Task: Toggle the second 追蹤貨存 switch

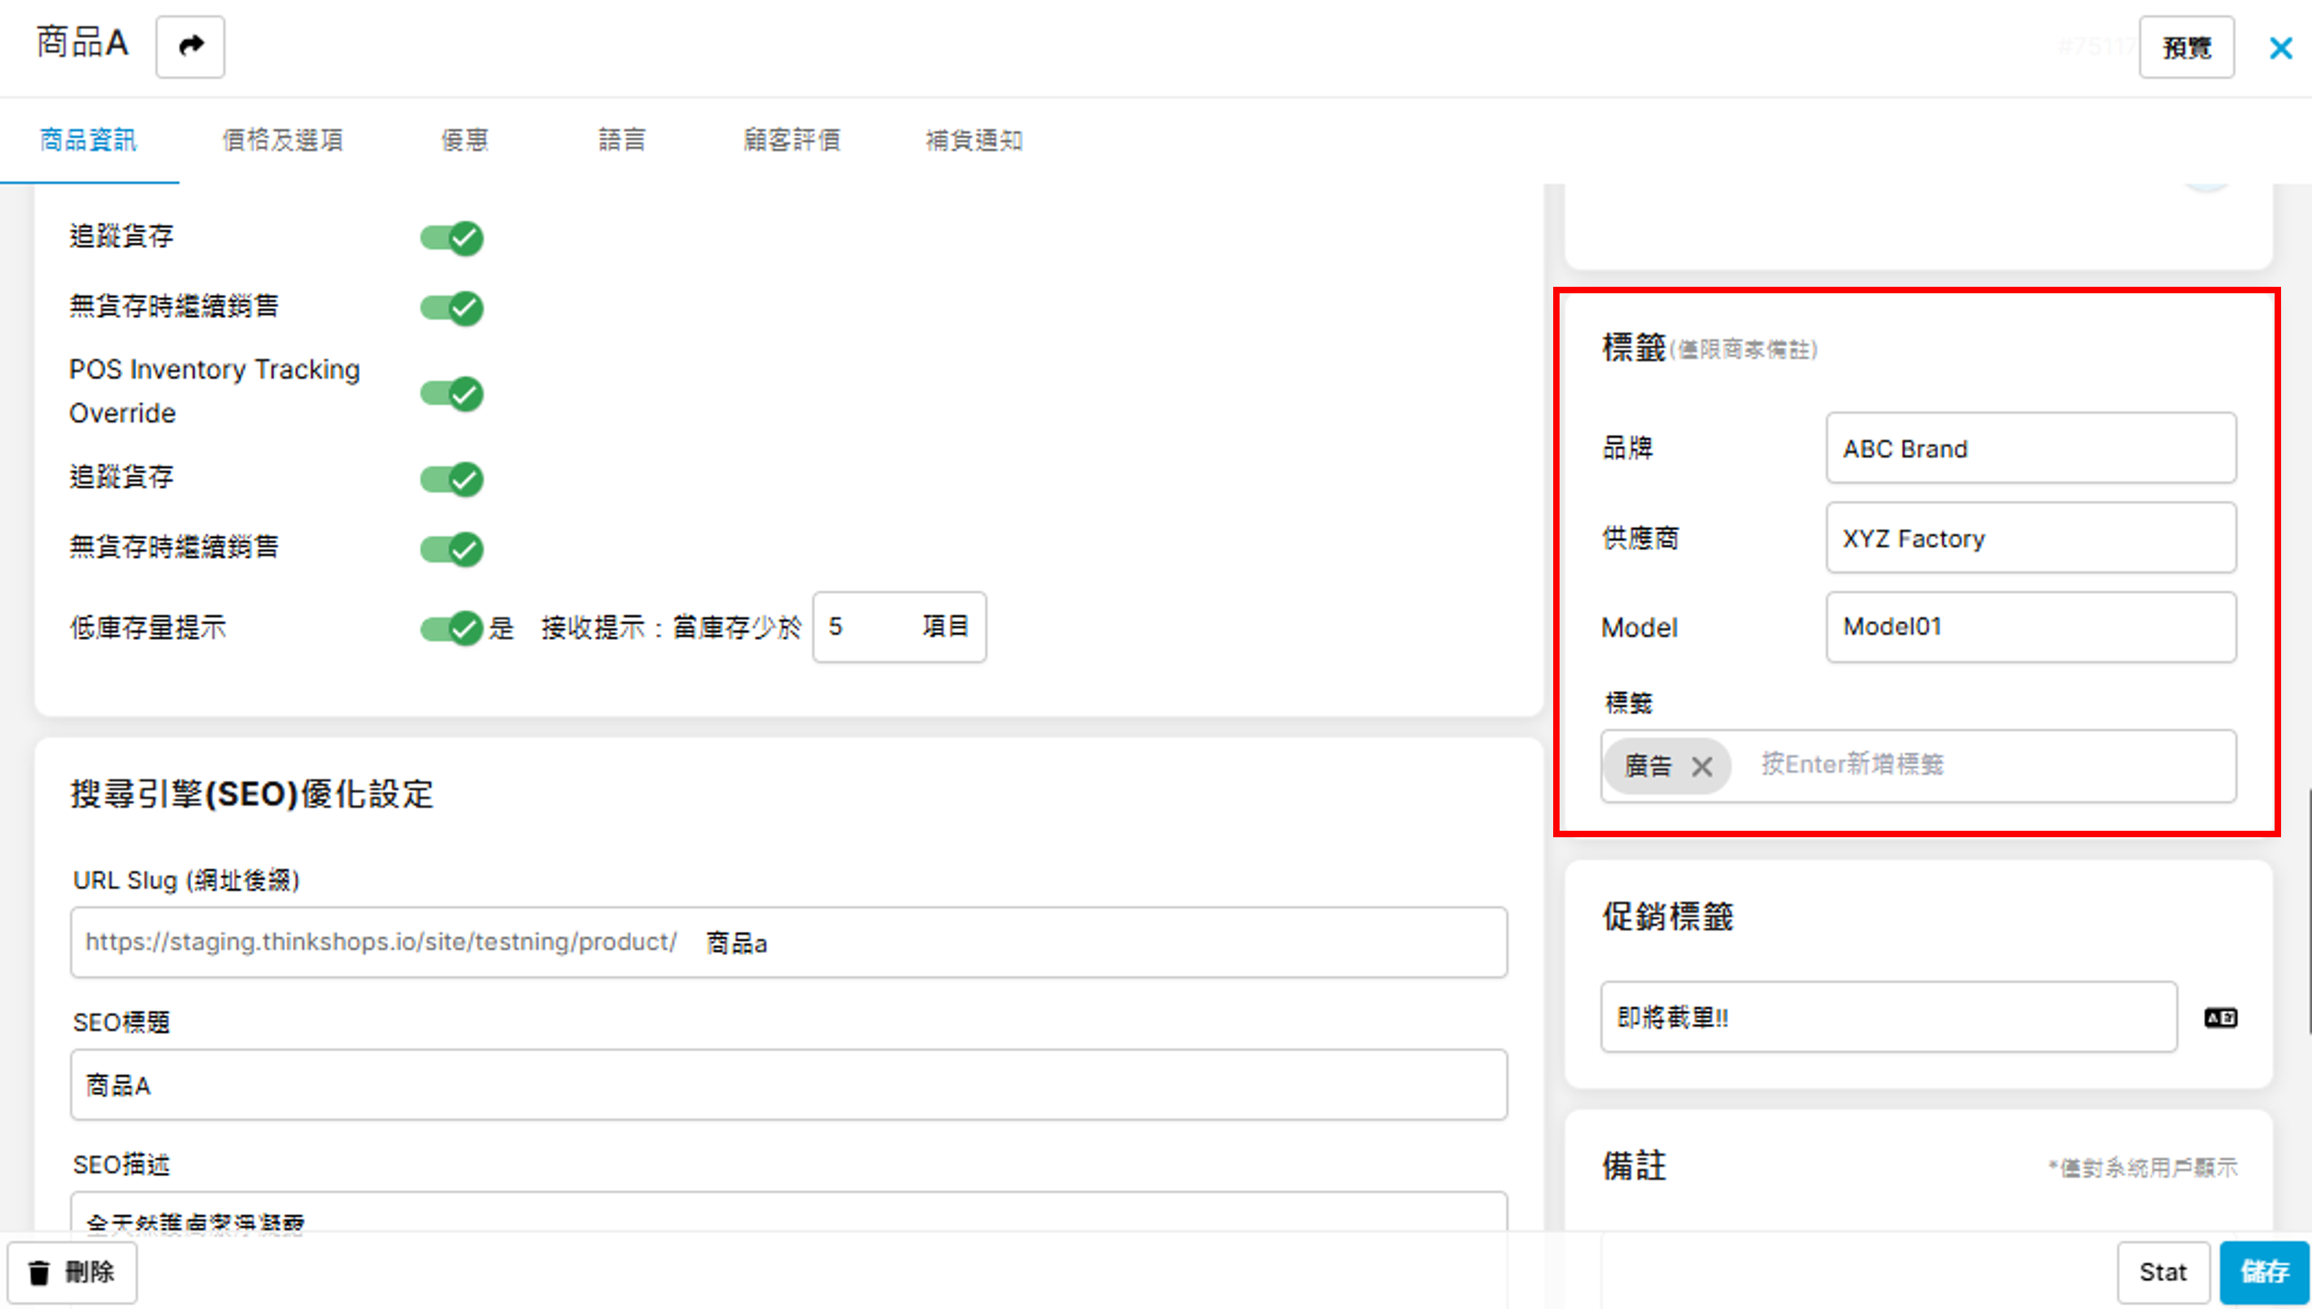Action: click(451, 478)
